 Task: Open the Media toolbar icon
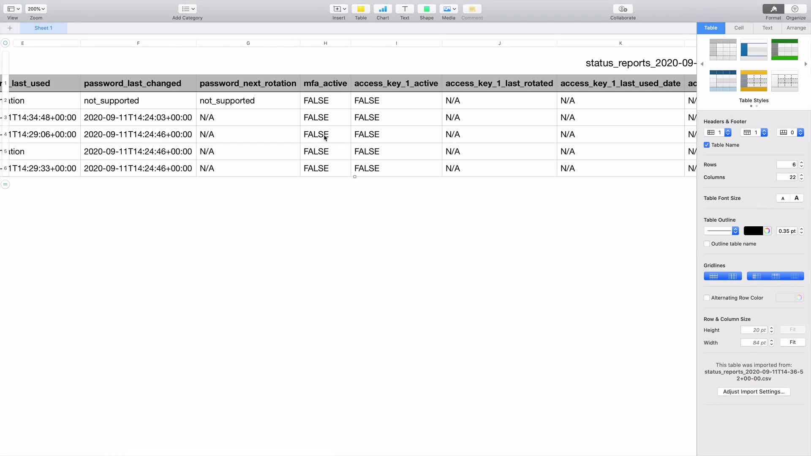[x=449, y=9]
